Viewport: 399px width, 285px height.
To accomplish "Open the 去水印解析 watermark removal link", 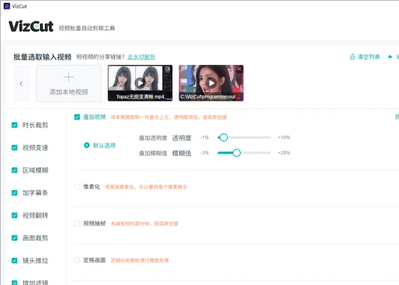I will [141, 57].
